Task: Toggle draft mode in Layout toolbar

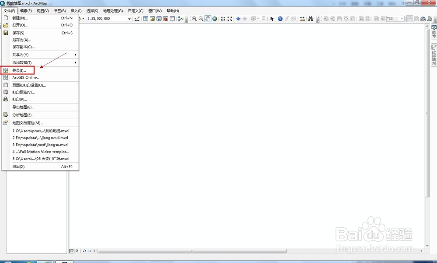Action: 410,19
